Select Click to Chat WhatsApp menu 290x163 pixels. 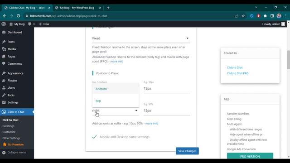coord(17,112)
